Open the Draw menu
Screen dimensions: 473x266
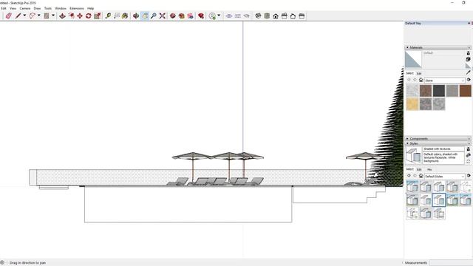(x=37, y=8)
